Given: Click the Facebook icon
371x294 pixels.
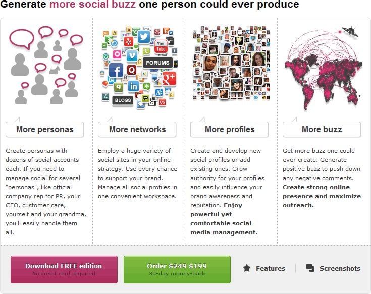Looking at the screenshot, I should (116, 70).
